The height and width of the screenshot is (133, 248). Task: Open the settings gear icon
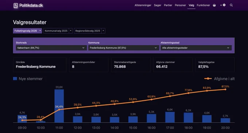(224, 5)
